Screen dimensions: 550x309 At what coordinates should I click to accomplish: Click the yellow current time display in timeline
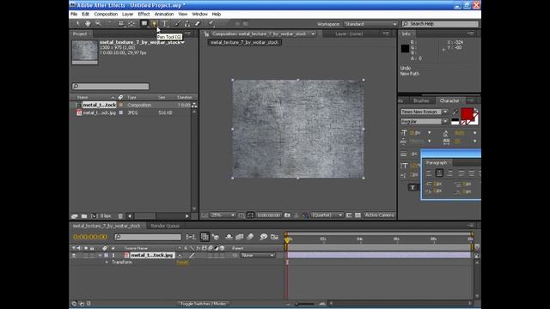[x=90, y=237]
